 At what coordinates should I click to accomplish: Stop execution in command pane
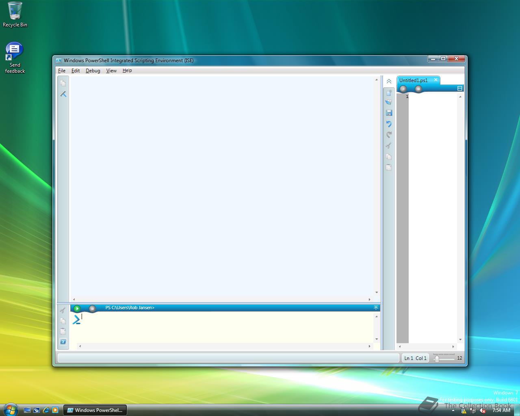92,308
